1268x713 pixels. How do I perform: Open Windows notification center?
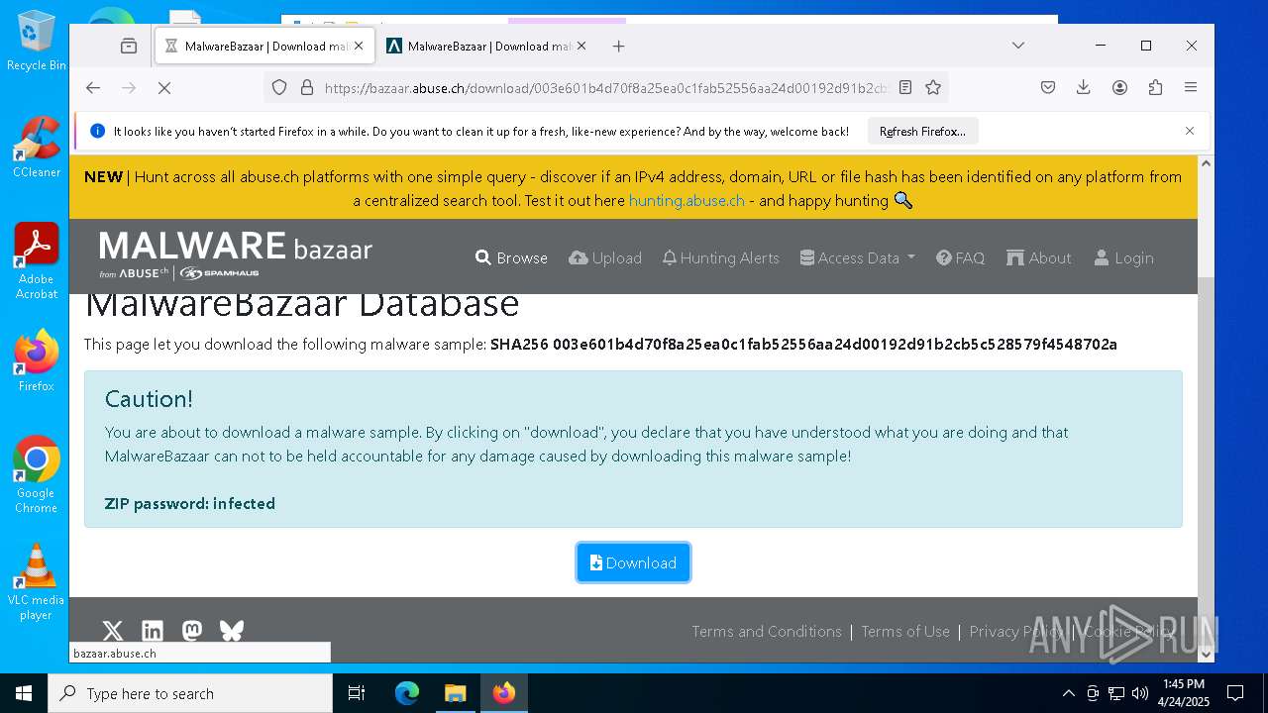1235,693
